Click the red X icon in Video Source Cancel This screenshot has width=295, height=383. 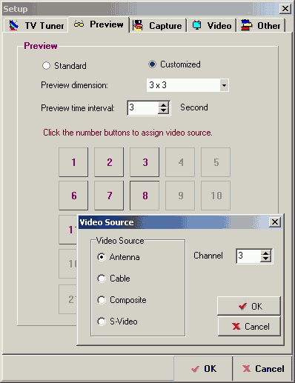pyautogui.click(x=236, y=327)
